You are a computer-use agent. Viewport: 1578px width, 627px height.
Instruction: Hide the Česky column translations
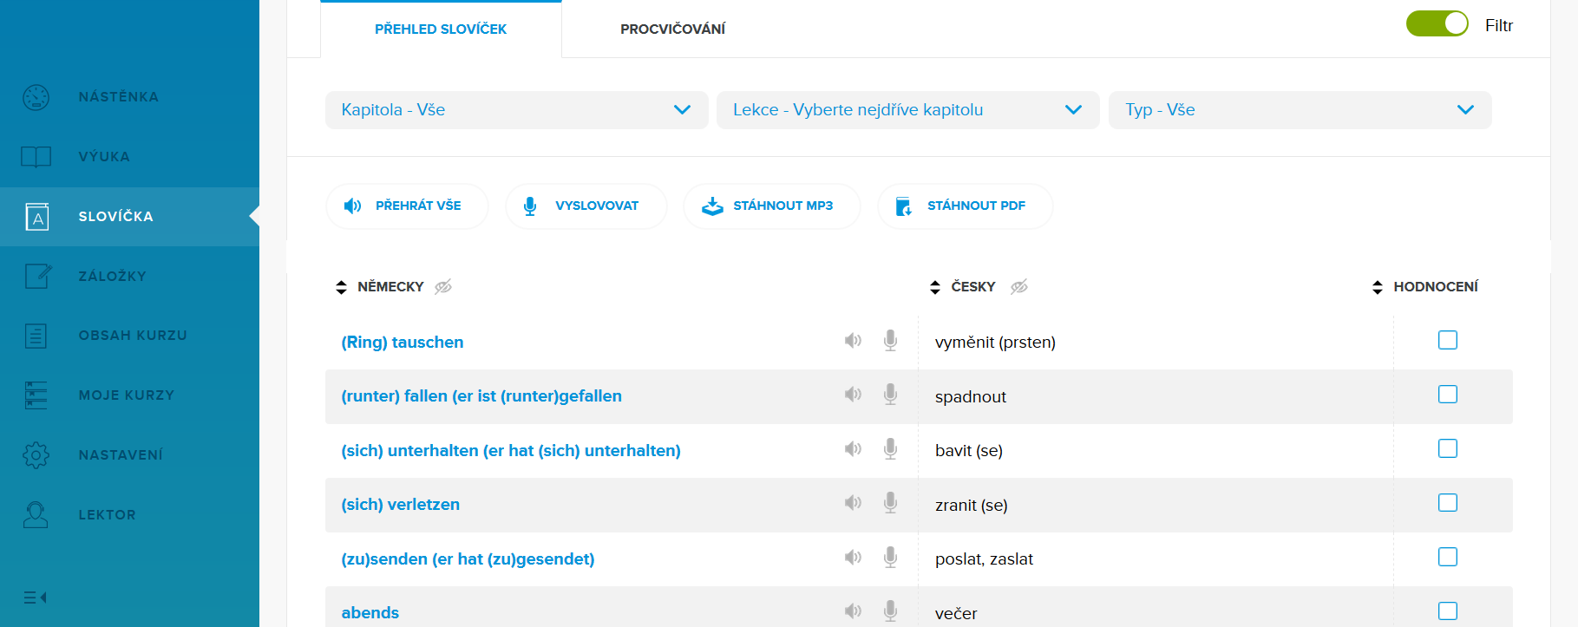[x=1019, y=287]
